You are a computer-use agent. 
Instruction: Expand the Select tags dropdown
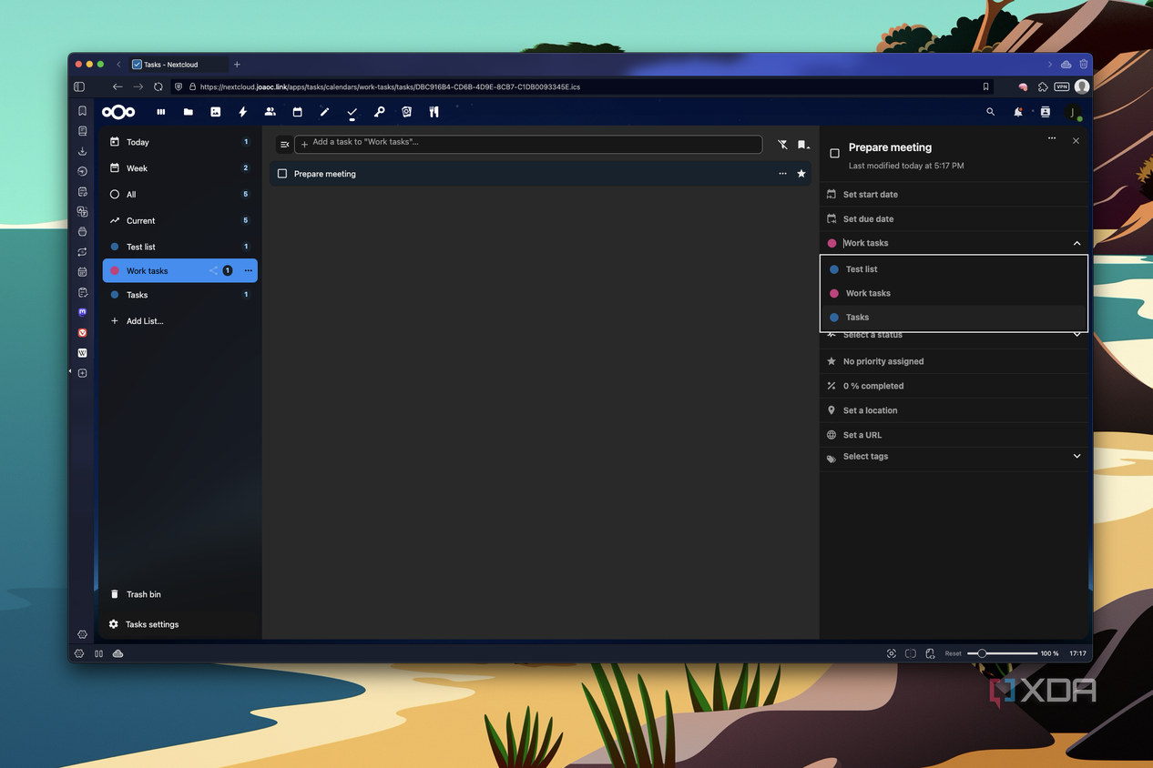coord(1076,456)
